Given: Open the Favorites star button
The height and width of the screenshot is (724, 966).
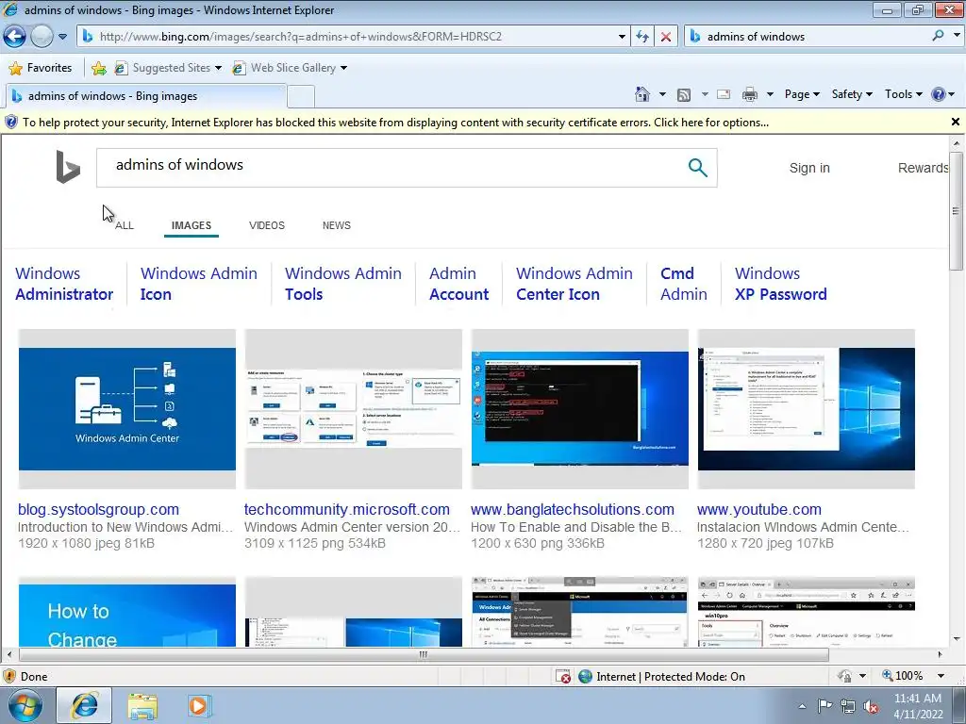Looking at the screenshot, I should tap(42, 68).
